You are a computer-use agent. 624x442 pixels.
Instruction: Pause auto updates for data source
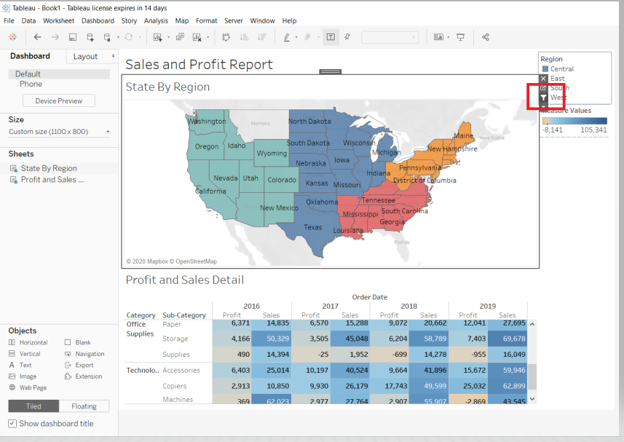tap(107, 37)
